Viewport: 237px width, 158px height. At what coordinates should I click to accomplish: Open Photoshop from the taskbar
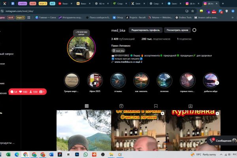coord(77,154)
